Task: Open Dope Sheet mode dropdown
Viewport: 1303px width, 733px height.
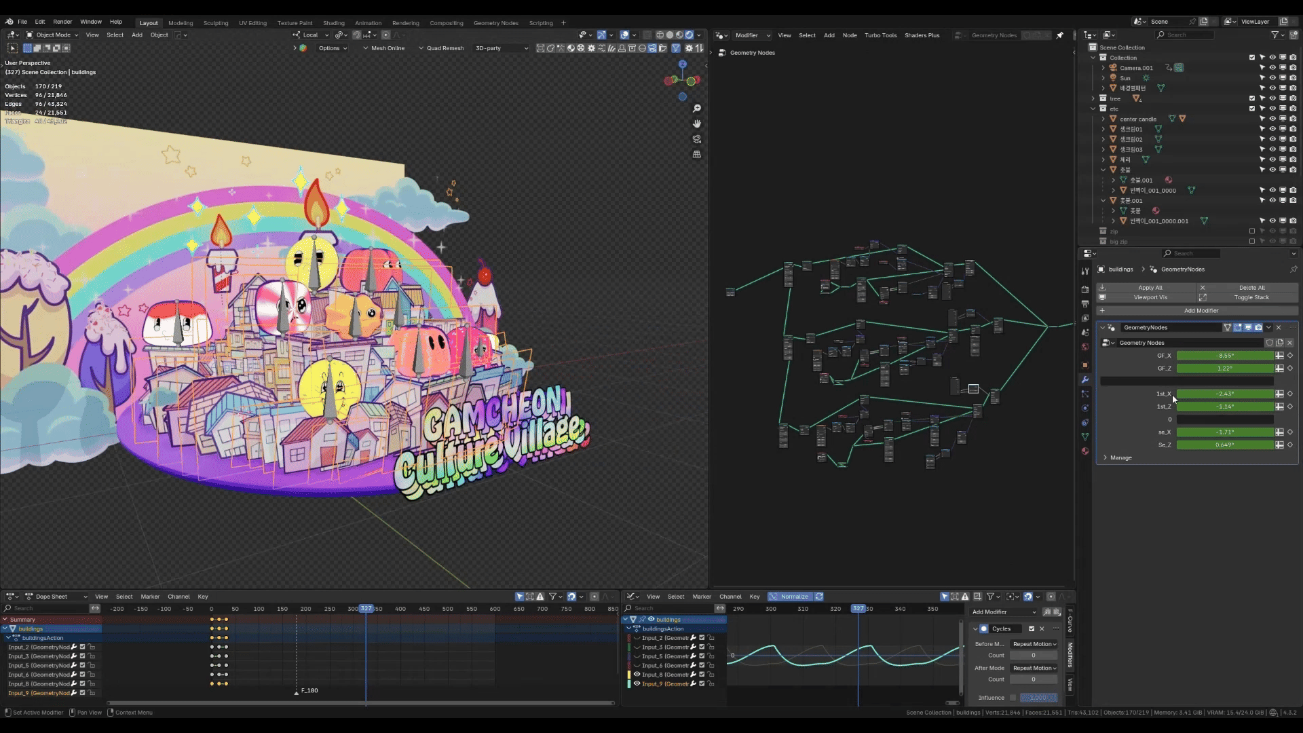Action: point(56,597)
